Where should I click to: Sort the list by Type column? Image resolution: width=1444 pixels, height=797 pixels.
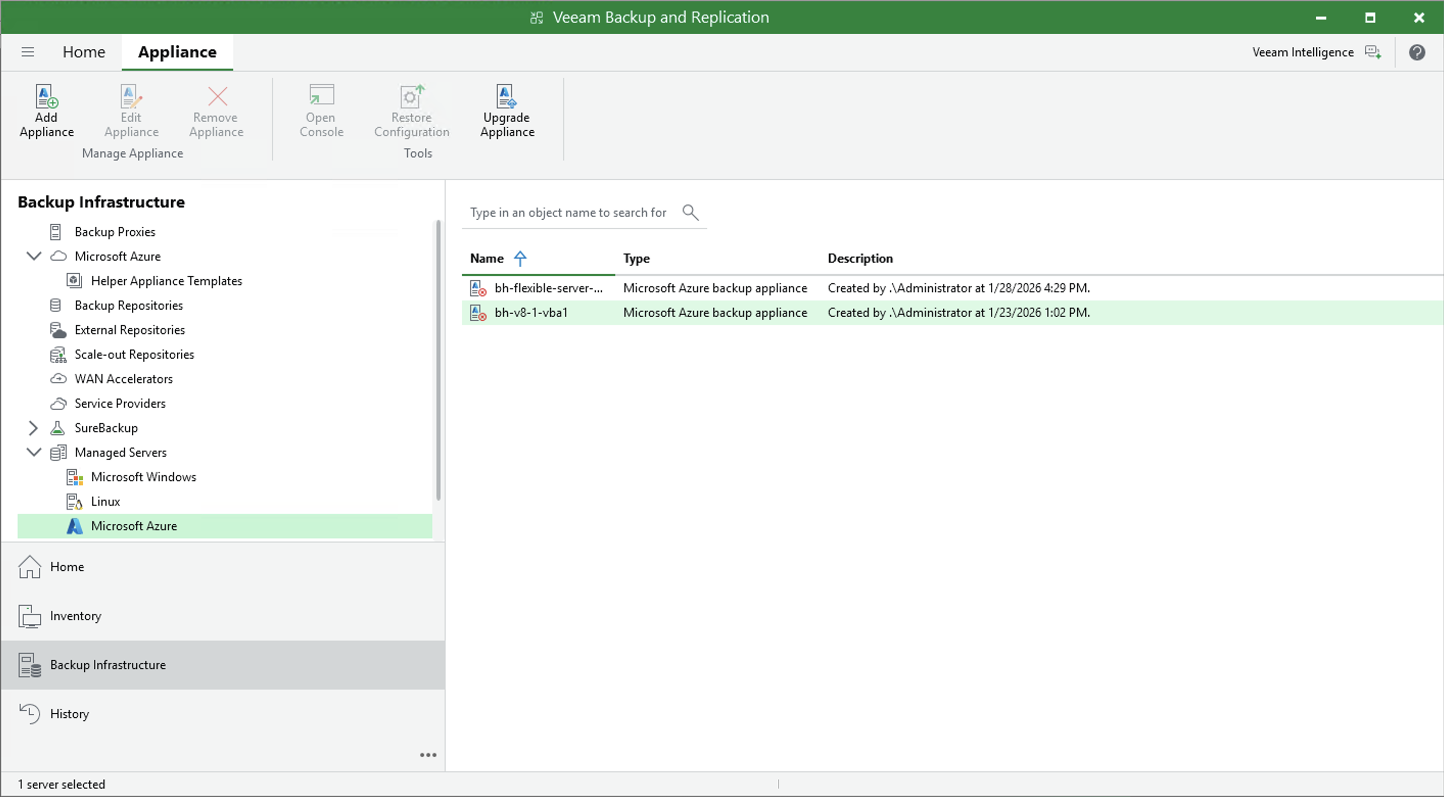[636, 259]
